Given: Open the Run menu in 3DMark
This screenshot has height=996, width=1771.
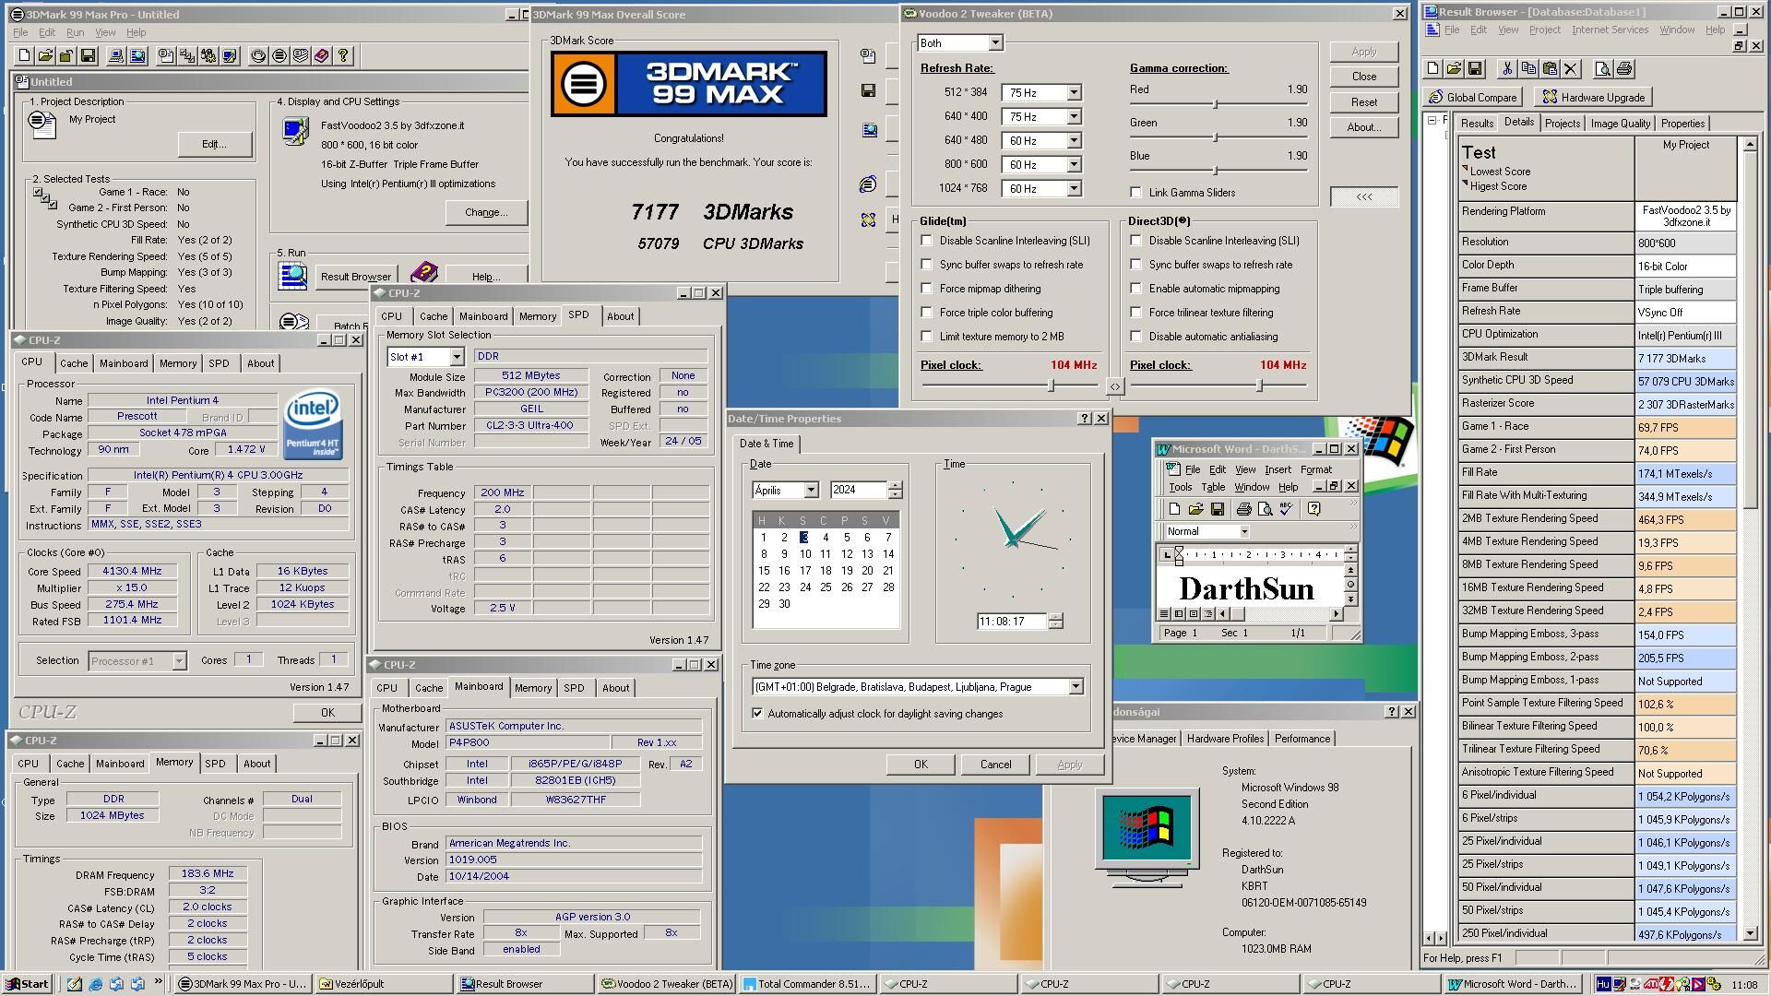Looking at the screenshot, I should pyautogui.click(x=75, y=32).
